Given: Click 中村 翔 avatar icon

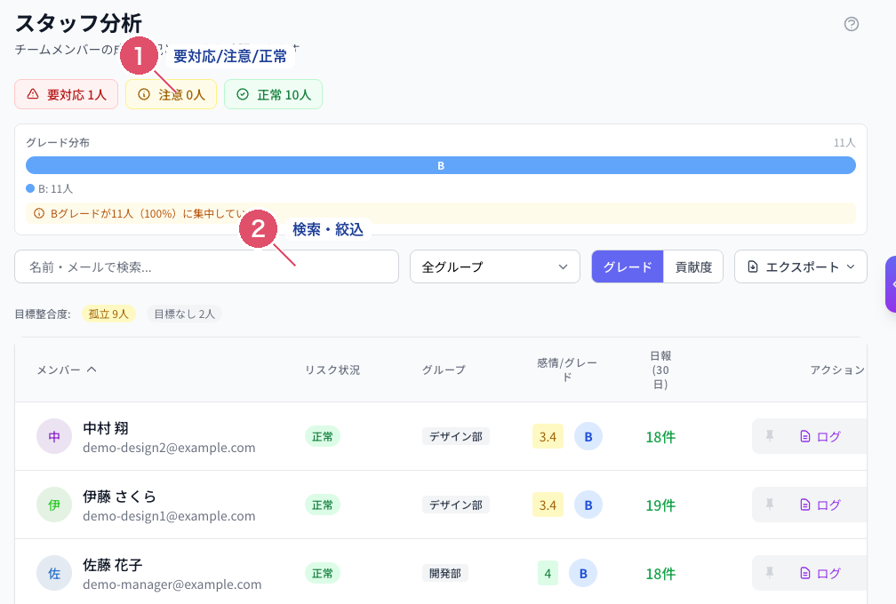Looking at the screenshot, I should click(54, 437).
